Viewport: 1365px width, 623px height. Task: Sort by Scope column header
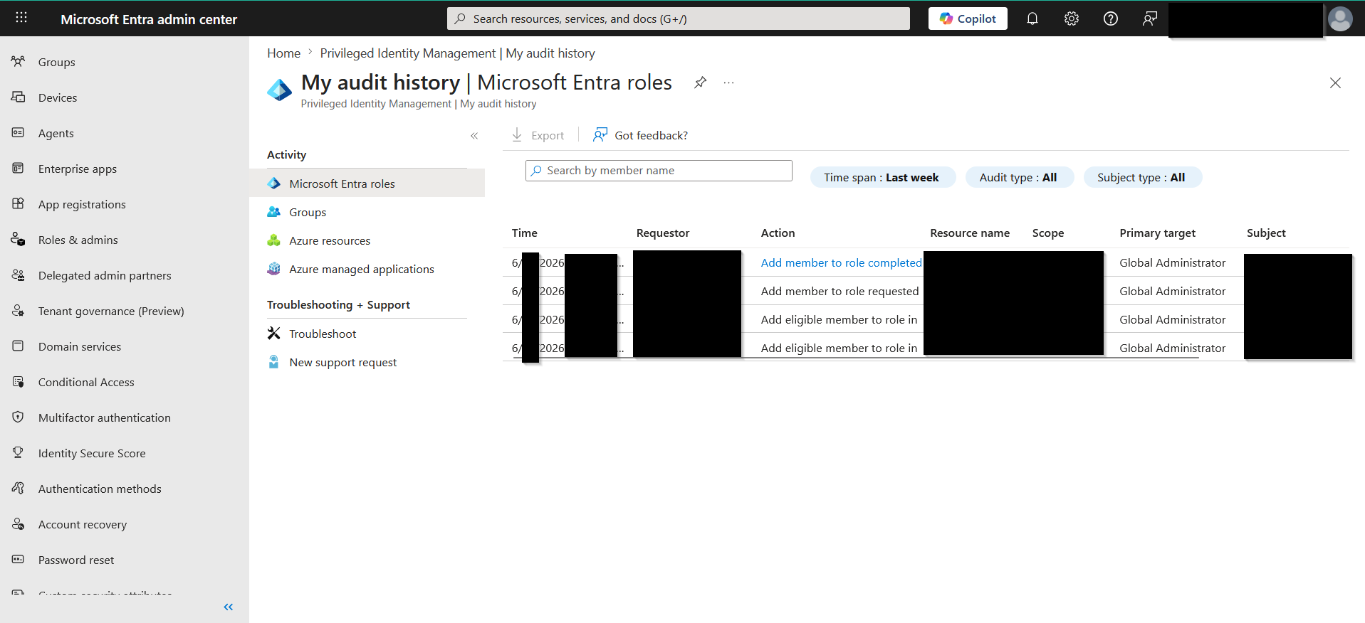pyautogui.click(x=1048, y=233)
